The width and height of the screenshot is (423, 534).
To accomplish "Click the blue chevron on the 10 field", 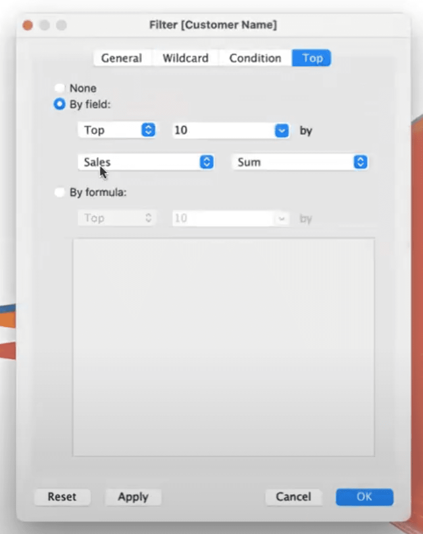I will coord(281,130).
